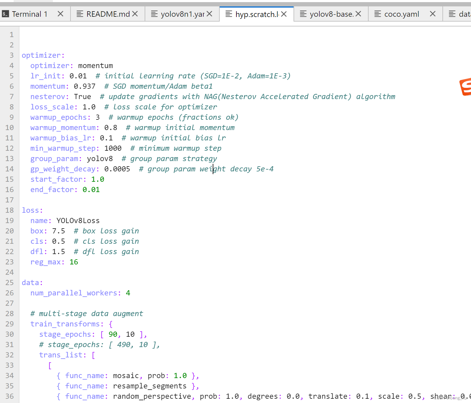
Task: Open the yolov8-base tab
Action: click(x=332, y=14)
